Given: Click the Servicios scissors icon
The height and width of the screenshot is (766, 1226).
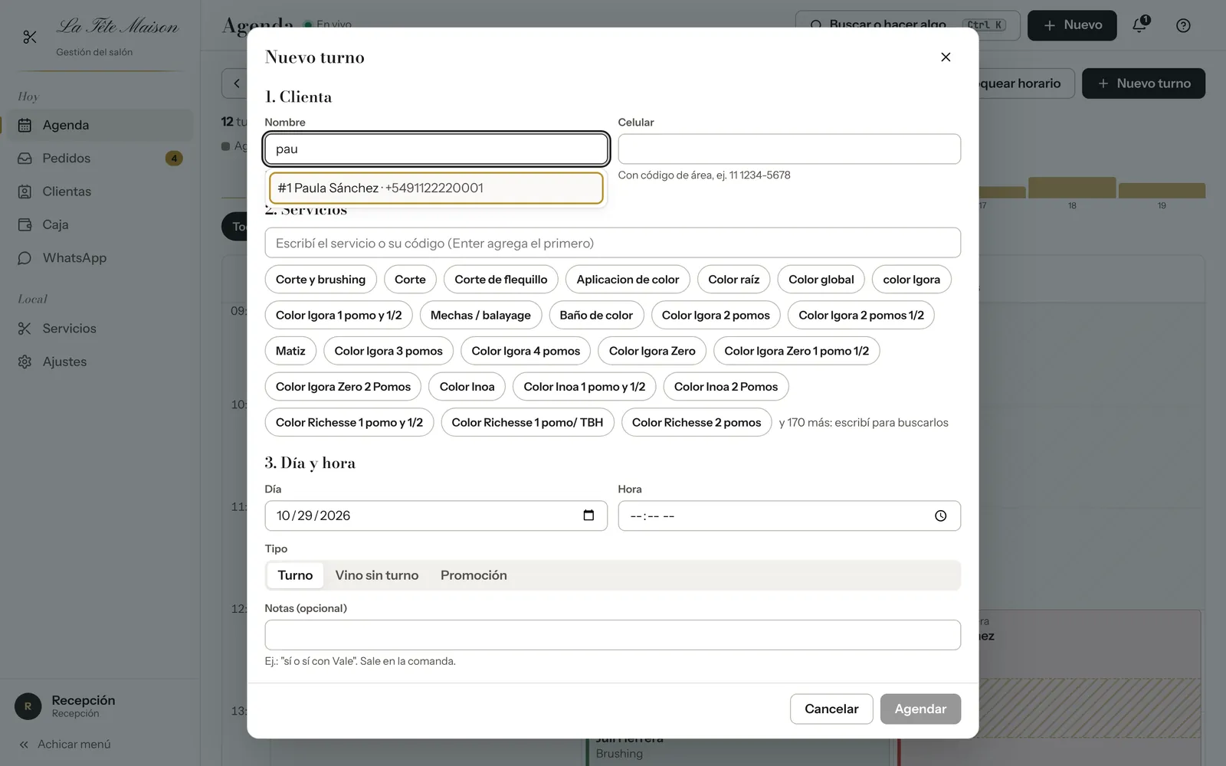Looking at the screenshot, I should click(x=25, y=329).
